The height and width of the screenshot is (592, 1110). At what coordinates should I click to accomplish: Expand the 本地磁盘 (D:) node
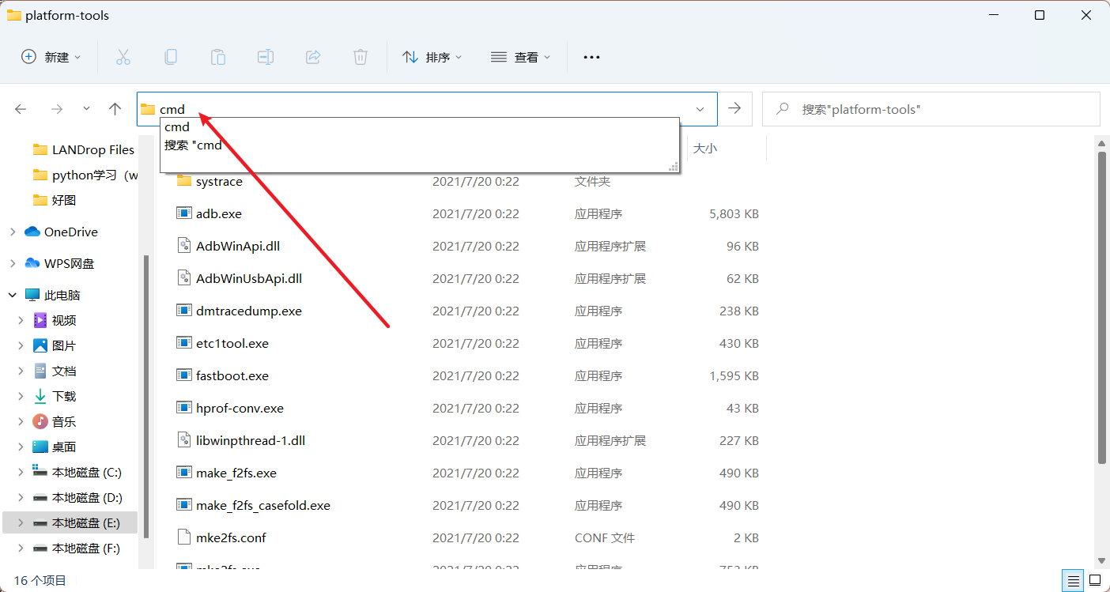(21, 497)
